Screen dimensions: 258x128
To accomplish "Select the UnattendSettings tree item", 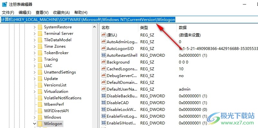I will tap(60, 72).
